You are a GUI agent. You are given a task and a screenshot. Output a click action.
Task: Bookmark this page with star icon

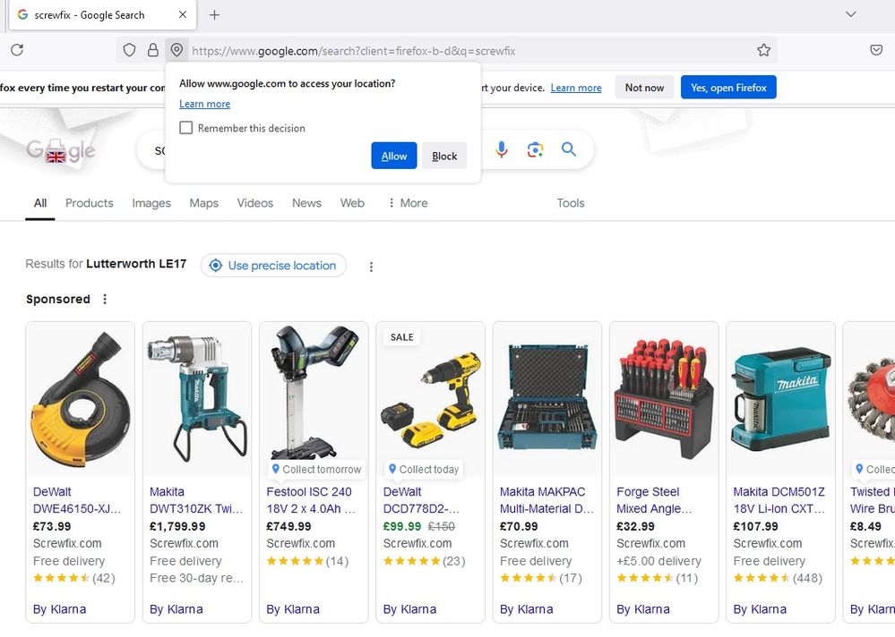click(763, 51)
